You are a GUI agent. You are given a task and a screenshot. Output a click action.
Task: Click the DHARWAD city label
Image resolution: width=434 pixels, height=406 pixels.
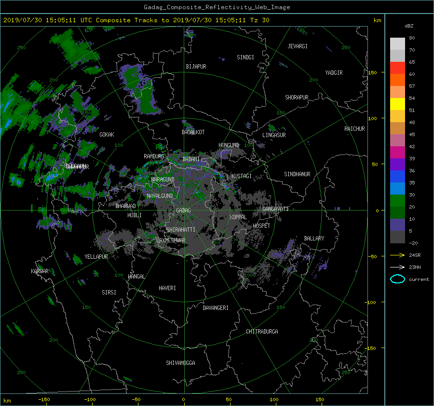pos(126,206)
